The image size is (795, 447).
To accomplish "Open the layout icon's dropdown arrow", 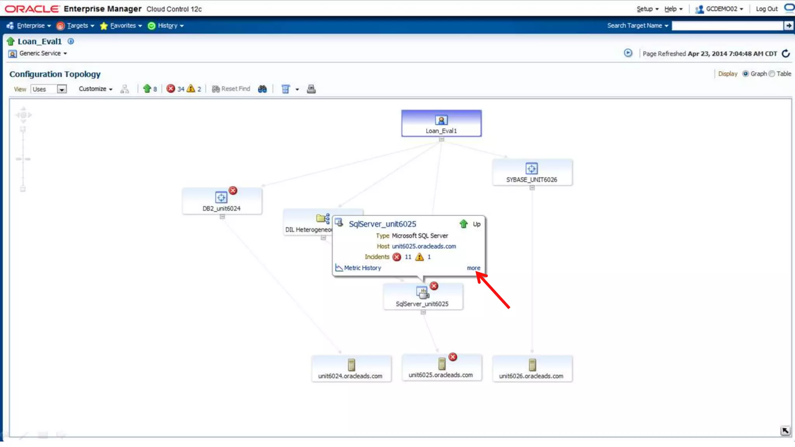I will pyautogui.click(x=297, y=89).
